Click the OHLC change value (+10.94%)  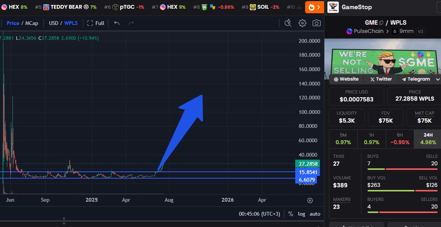tap(89, 38)
